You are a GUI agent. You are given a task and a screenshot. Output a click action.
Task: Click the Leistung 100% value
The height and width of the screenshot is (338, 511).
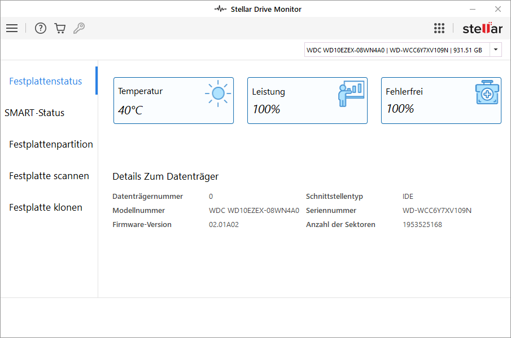click(266, 109)
